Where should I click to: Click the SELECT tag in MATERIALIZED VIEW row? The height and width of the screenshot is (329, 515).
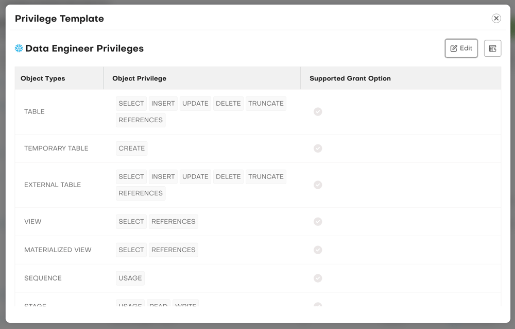click(x=131, y=250)
